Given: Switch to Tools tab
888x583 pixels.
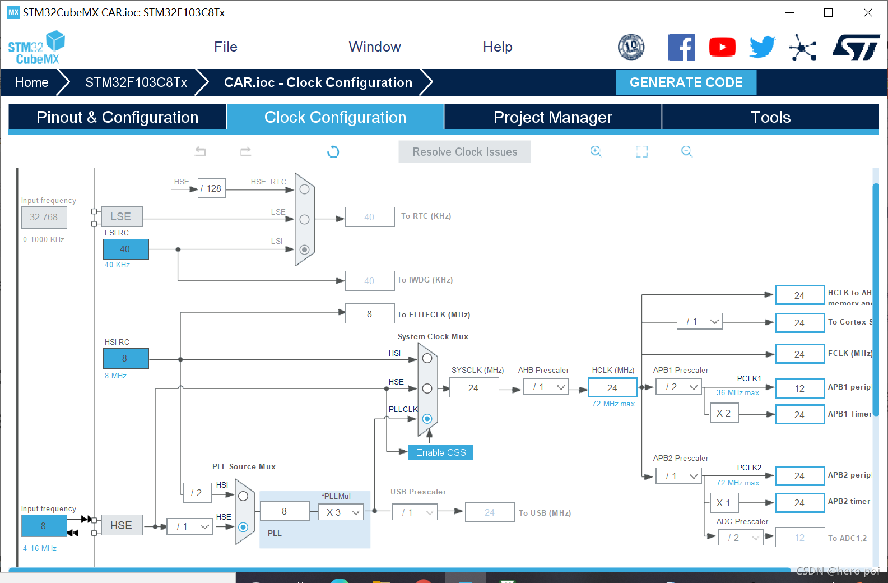Looking at the screenshot, I should click(770, 117).
